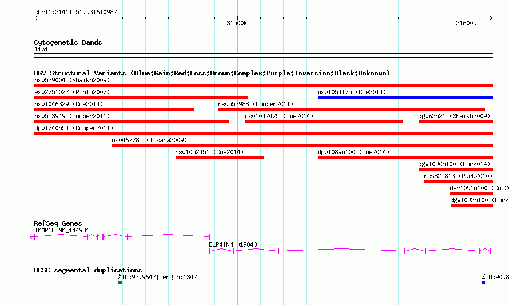This screenshot has height=305, width=509.
Task: Click the nsv1047475 (Coe2014) variant bar
Action: (324, 122)
